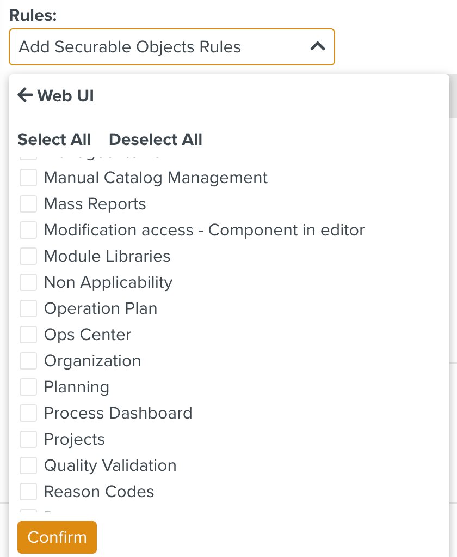
Task: Check the Organization checkbox
Action: click(28, 361)
